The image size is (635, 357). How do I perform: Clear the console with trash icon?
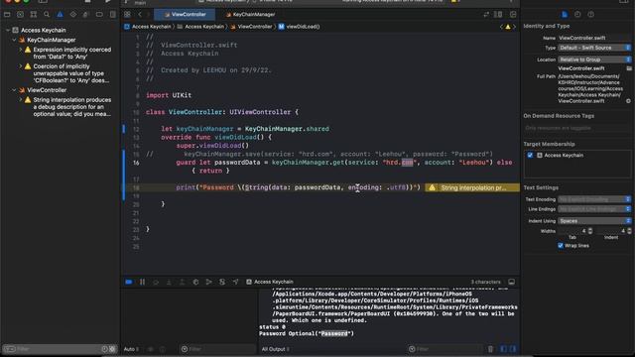pyautogui.click(x=490, y=349)
